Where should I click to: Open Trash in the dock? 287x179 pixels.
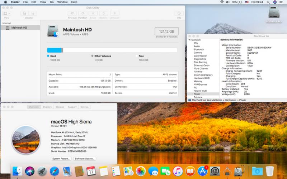(270, 171)
